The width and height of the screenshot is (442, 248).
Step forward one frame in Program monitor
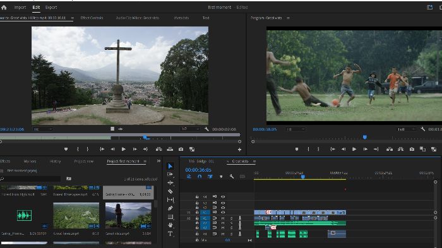tap(366, 149)
